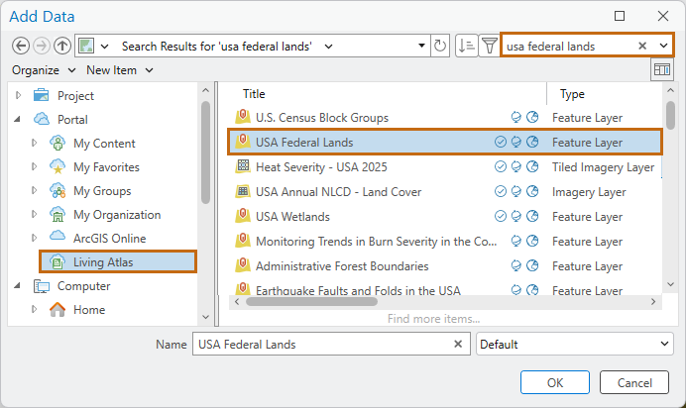Click the My Content icon

[57, 143]
